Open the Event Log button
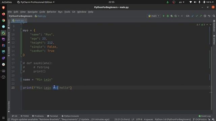This screenshot has width=216, height=121. [x=205, y=116]
